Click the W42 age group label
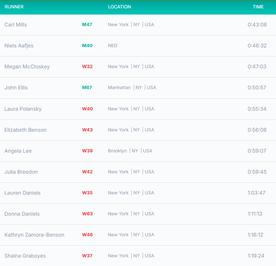The image size is (276, 266). 87,172
